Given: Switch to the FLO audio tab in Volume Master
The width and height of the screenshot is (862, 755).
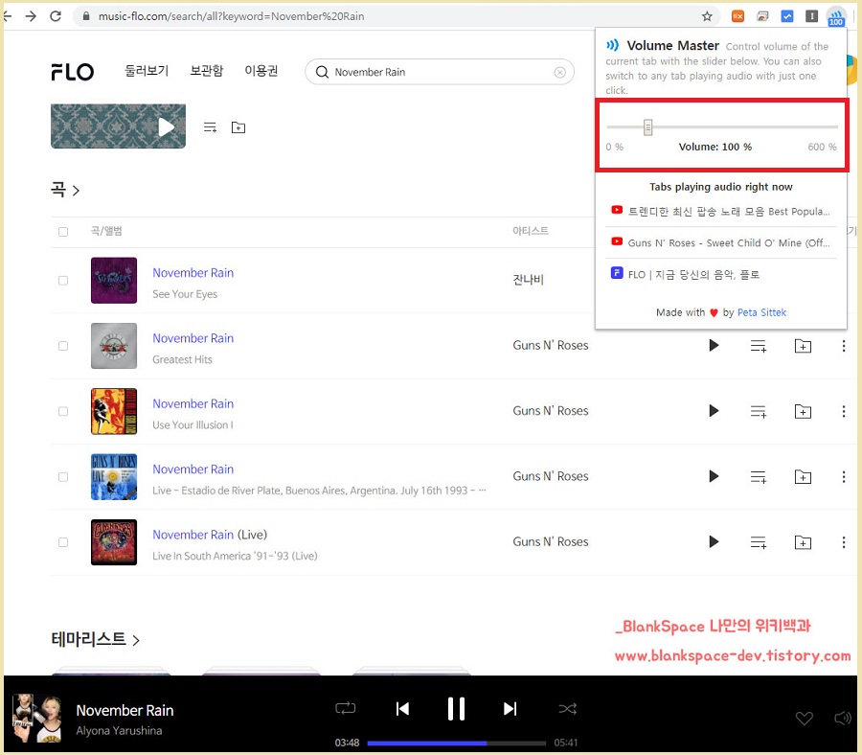Looking at the screenshot, I should [x=720, y=274].
